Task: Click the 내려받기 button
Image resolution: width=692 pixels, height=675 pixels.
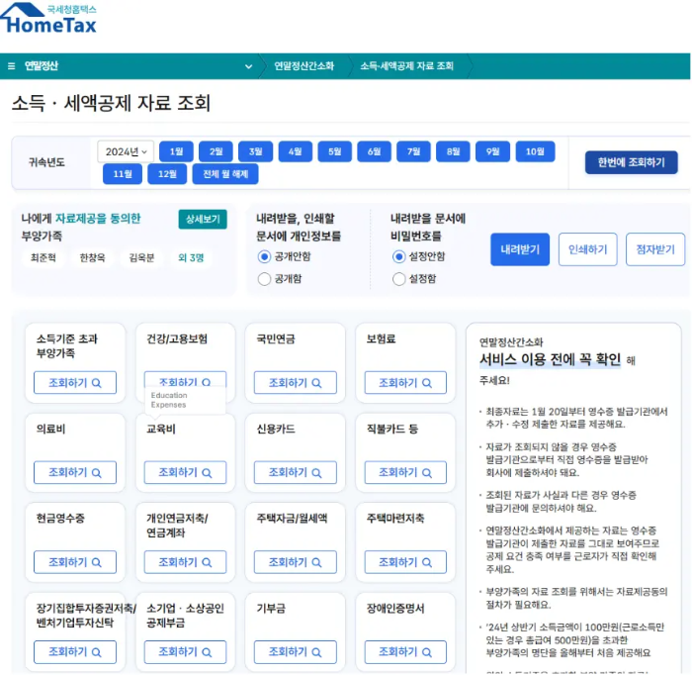Action: [520, 249]
